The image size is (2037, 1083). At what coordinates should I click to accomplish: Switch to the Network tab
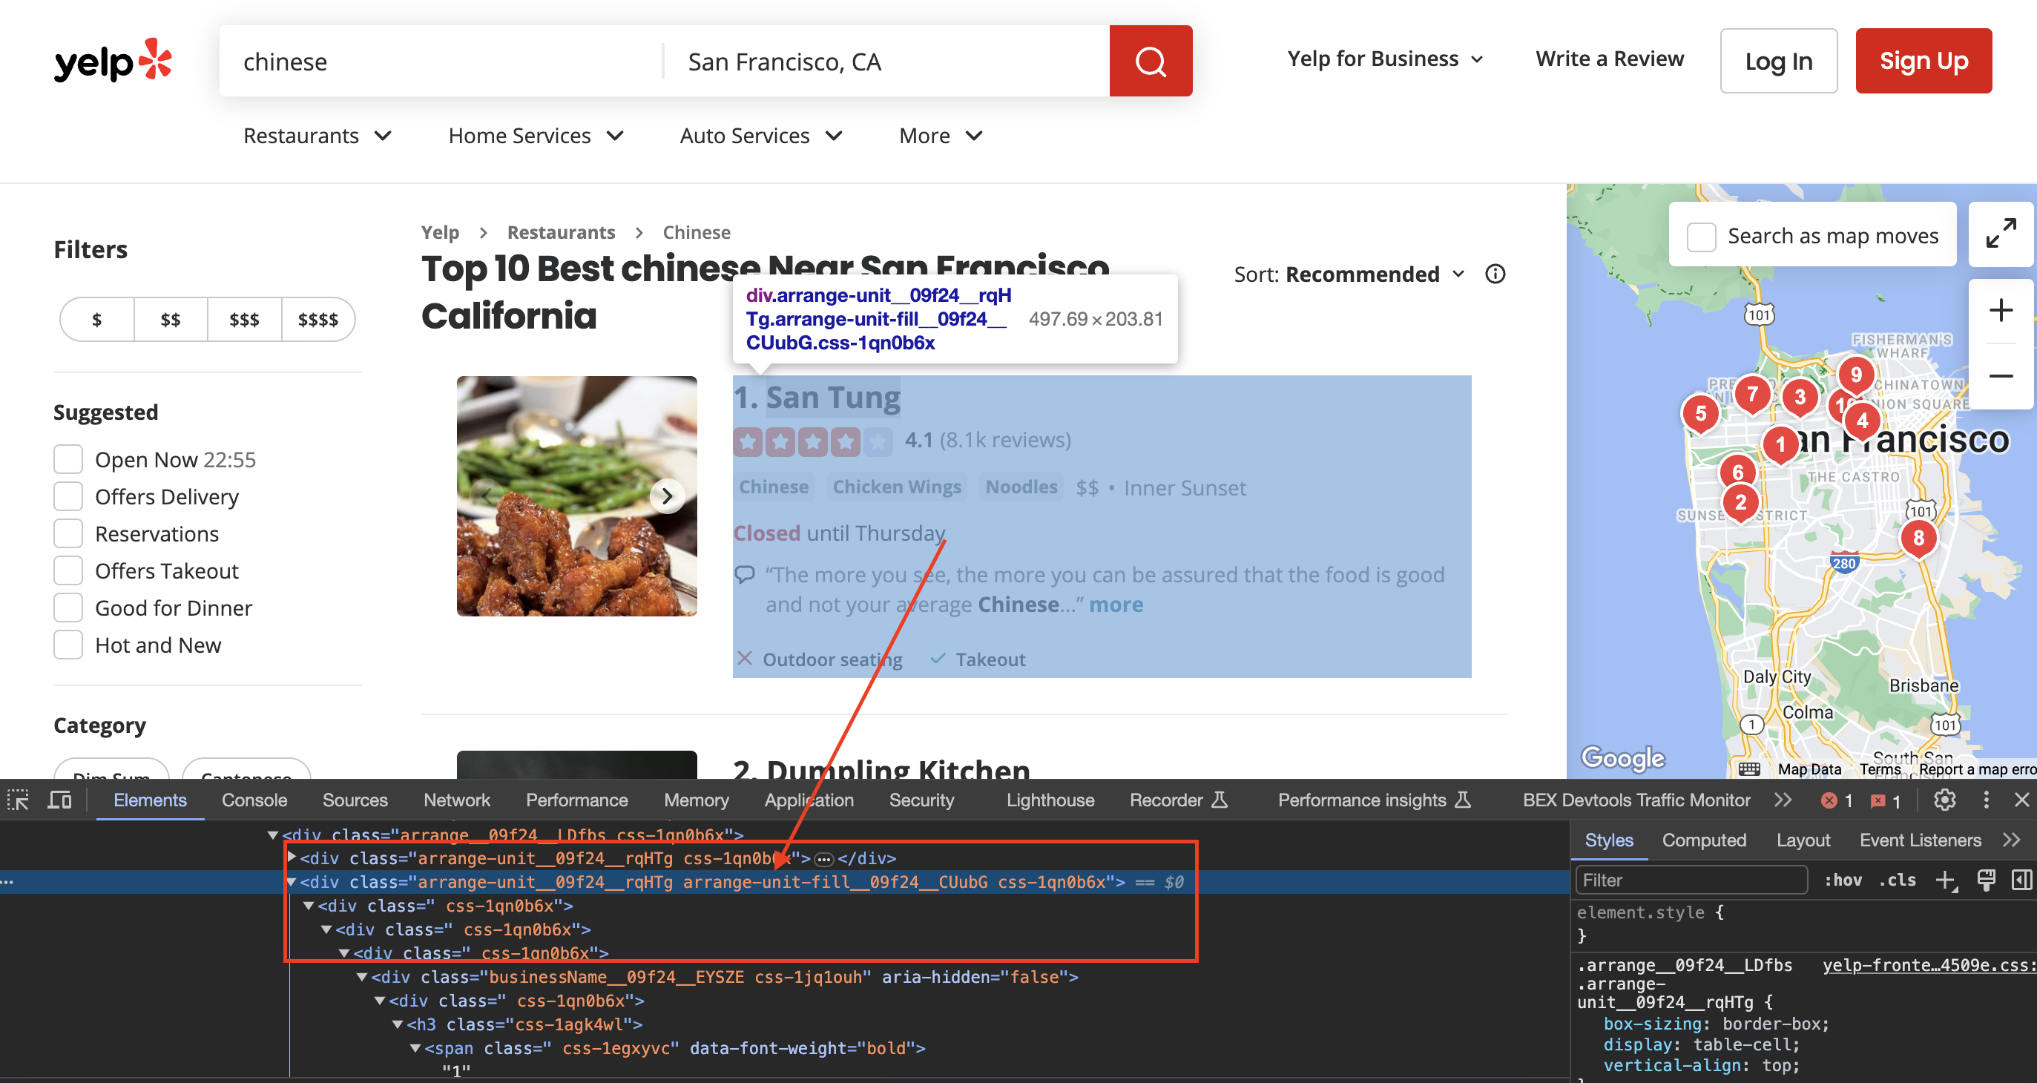tap(456, 800)
